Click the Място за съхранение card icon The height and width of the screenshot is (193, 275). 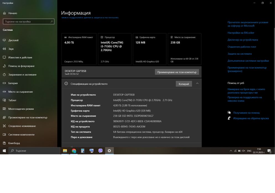pos(172,37)
